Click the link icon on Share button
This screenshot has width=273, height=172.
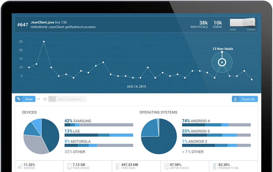coord(19,99)
